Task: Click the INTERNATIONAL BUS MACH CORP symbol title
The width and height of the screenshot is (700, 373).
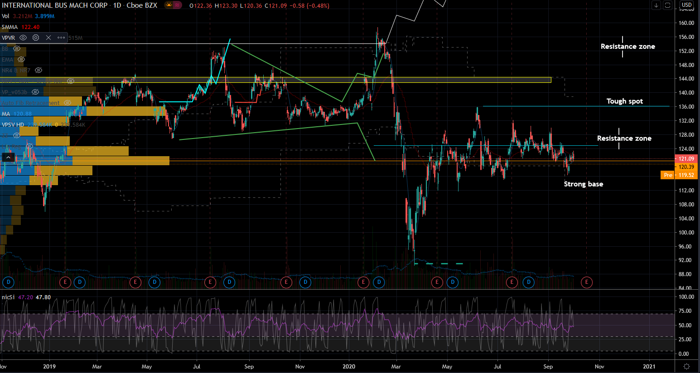Action: pos(55,5)
